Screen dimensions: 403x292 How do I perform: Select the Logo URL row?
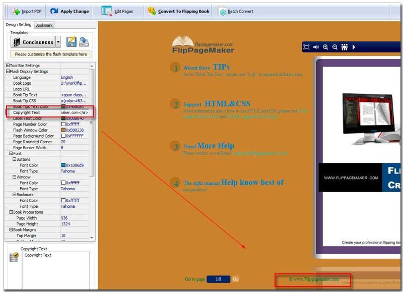point(47,89)
